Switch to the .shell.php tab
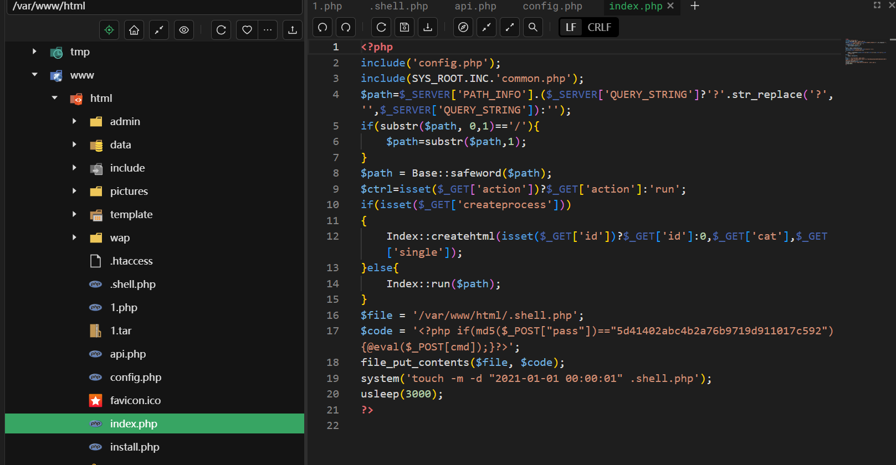 (x=398, y=6)
